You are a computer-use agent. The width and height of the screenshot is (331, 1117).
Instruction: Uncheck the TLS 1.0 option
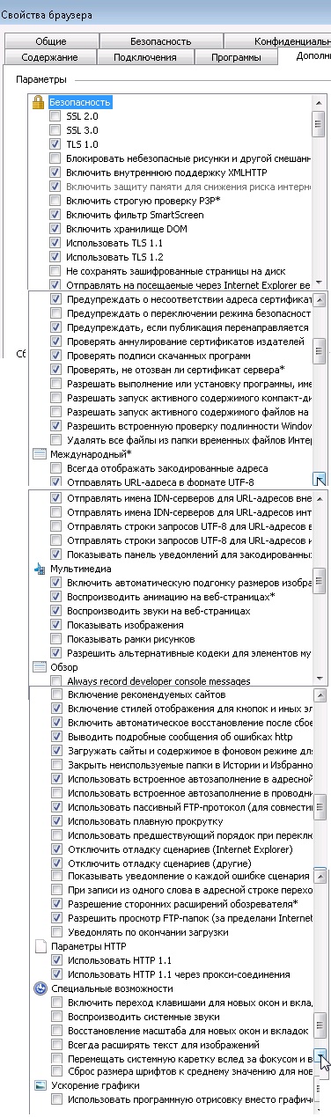point(56,144)
